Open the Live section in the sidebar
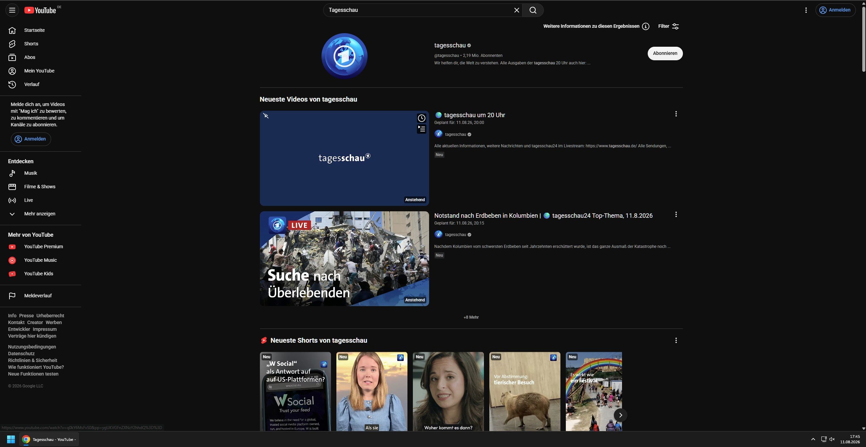Screen dimensions: 866x447 [41, 200]
